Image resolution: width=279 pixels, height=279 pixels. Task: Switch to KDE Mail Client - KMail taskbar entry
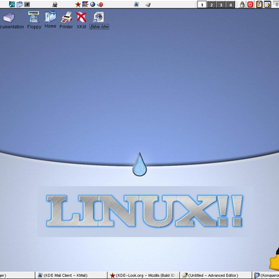pyautogui.click(x=71, y=276)
